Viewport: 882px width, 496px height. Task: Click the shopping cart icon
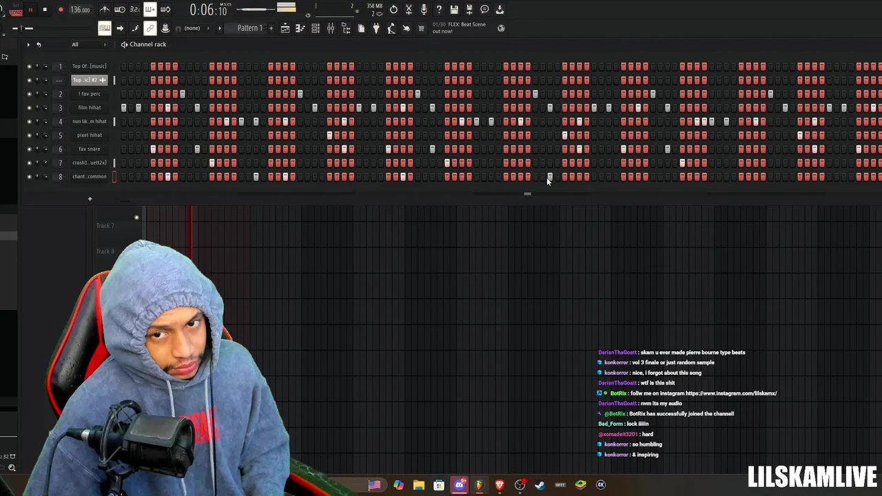pyautogui.click(x=421, y=28)
